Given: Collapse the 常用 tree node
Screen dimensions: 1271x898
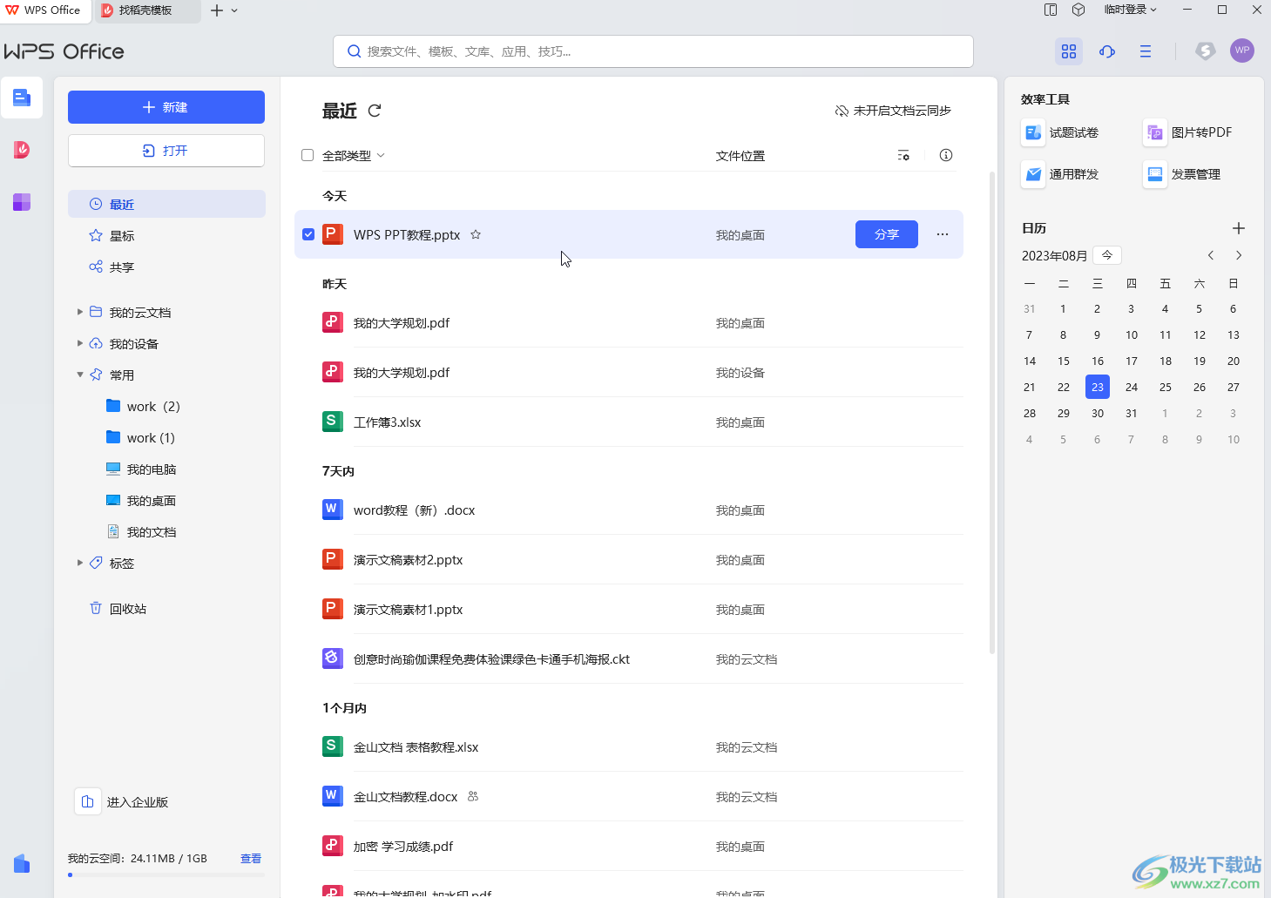Looking at the screenshot, I should pos(80,375).
